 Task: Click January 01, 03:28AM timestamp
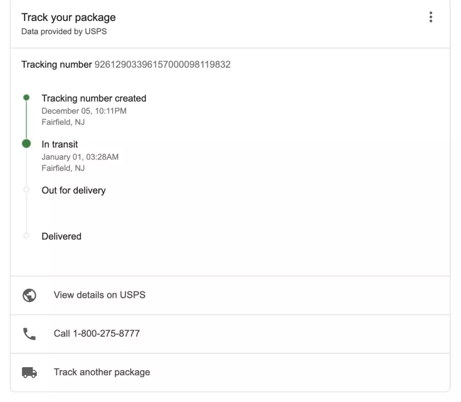(x=80, y=157)
